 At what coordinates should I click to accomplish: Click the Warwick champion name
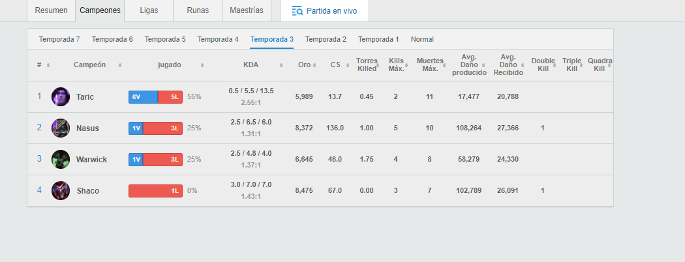coord(91,160)
